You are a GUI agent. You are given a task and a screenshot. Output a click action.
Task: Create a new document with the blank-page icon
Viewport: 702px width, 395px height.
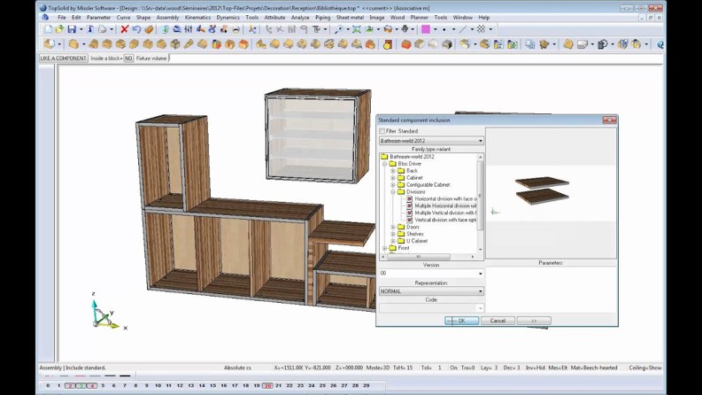point(48,29)
